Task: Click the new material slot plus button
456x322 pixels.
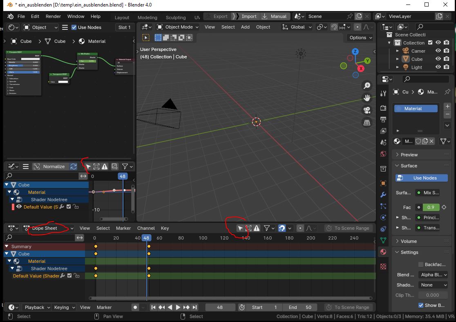Action: point(447,107)
